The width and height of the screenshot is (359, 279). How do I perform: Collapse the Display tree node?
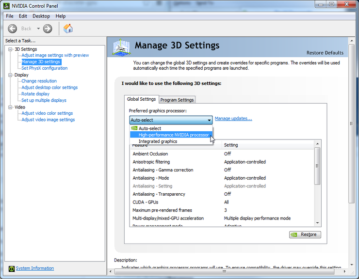pos(10,75)
